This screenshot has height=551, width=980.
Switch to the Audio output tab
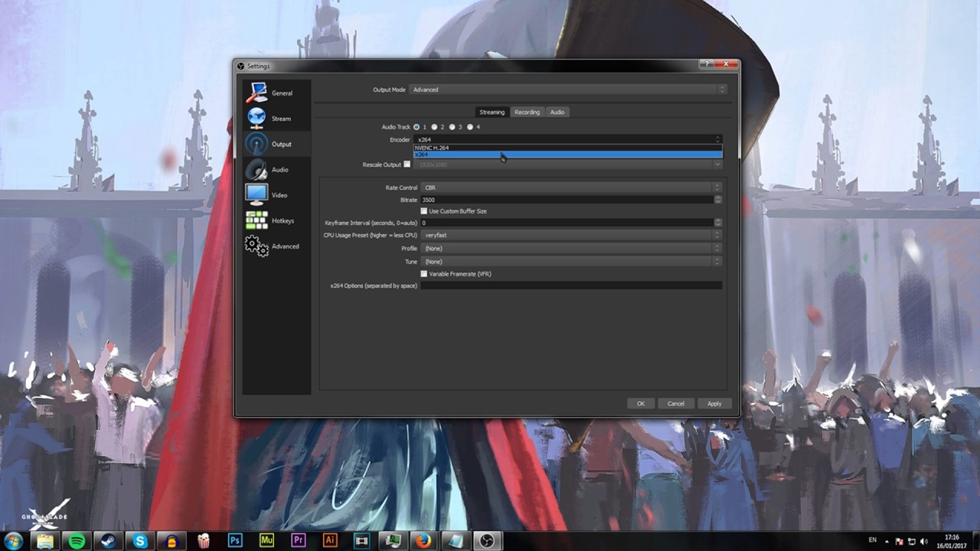557,112
